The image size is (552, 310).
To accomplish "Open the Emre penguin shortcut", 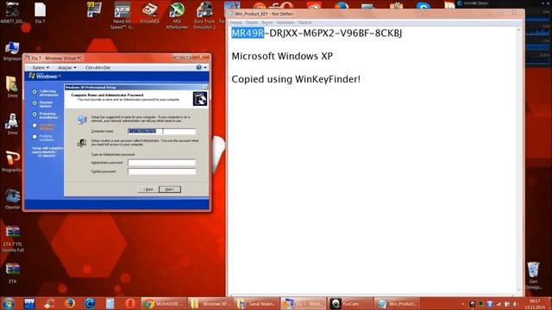I will click(x=12, y=124).
